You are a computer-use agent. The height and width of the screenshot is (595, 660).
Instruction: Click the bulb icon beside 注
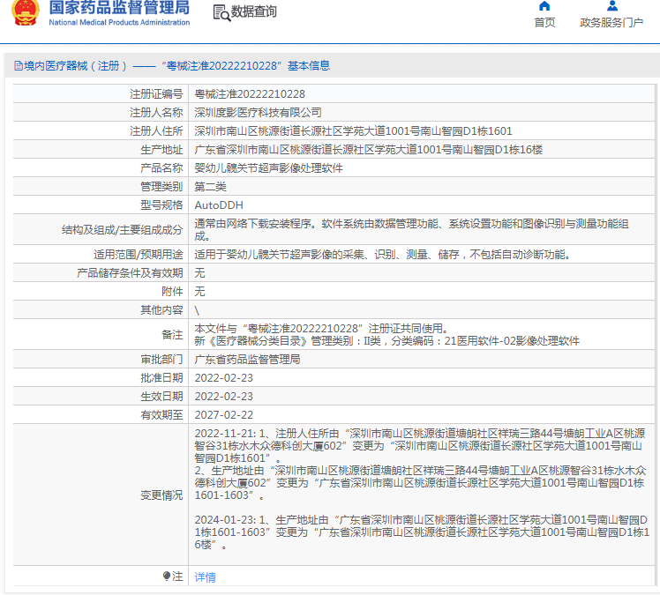click(167, 576)
